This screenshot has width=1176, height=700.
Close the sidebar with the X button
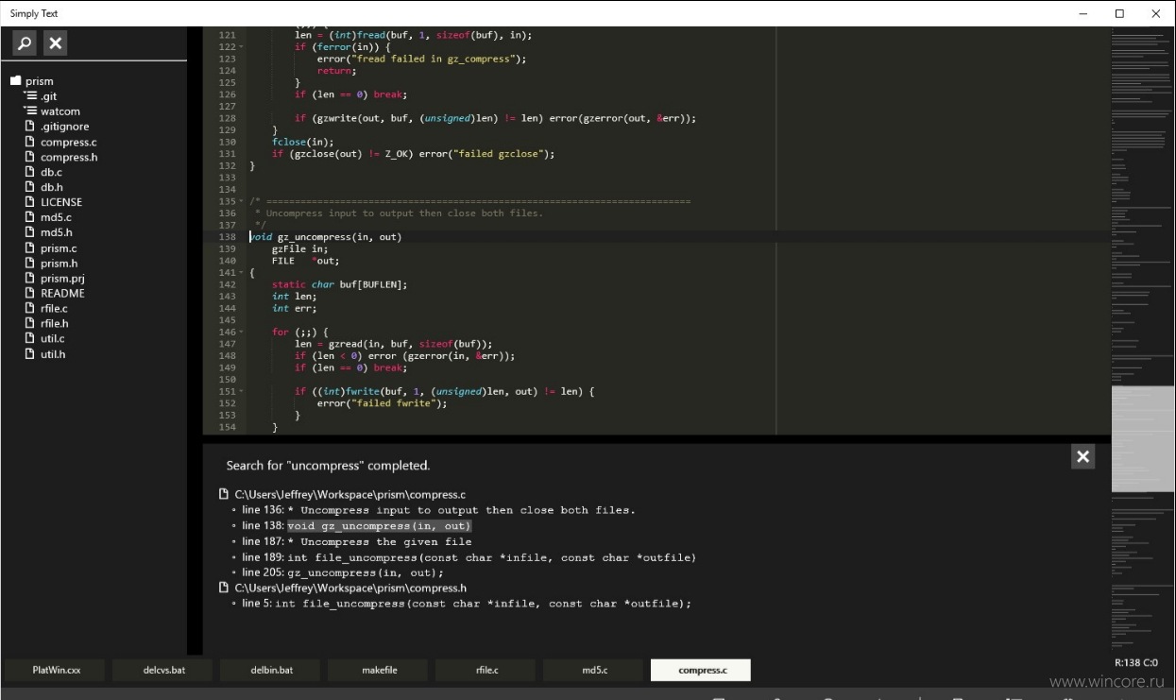tap(56, 43)
